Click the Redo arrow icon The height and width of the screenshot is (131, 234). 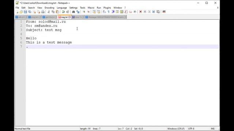(68, 12)
